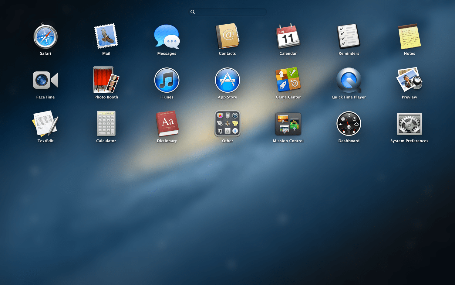The image size is (455, 285).
Task: Select the "Preview" label text
Action: tap(409, 97)
